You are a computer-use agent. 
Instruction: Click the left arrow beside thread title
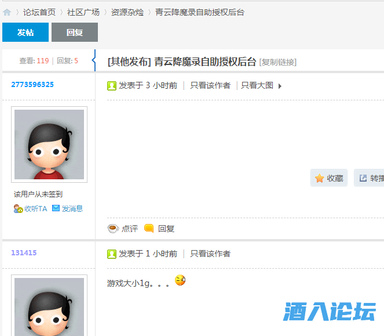point(94,60)
